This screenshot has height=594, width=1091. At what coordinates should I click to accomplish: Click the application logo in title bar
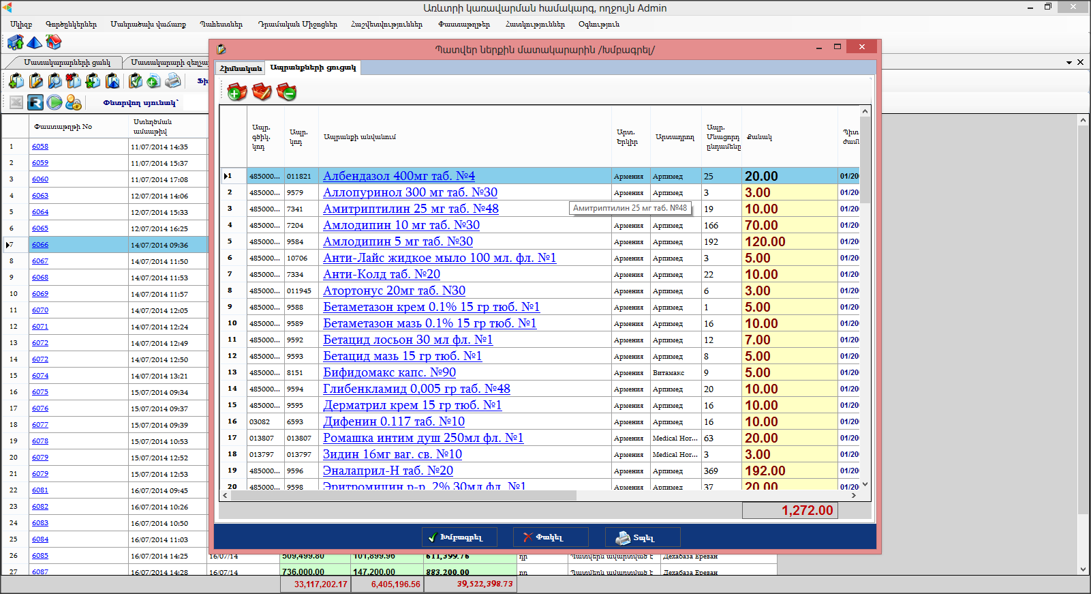click(x=7, y=8)
